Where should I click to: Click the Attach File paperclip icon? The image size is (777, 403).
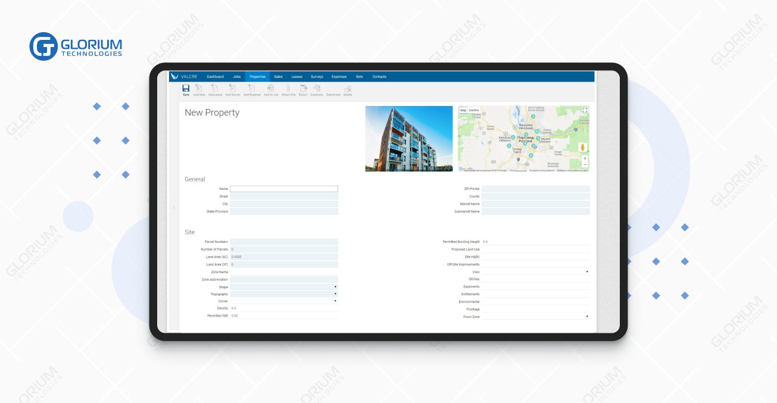pos(288,88)
